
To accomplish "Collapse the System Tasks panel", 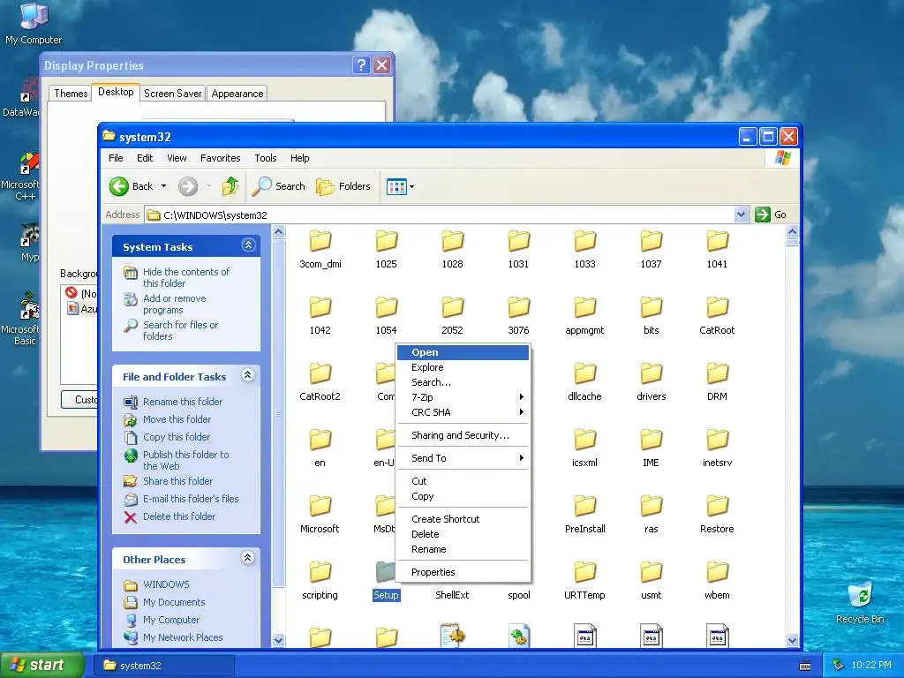I will pos(248,245).
